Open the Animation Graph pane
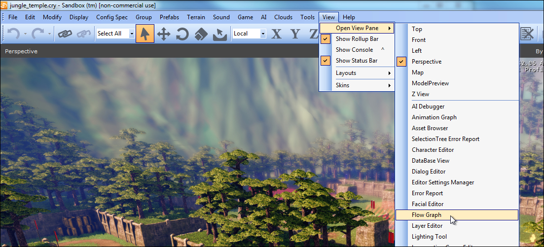Image resolution: width=544 pixels, height=247 pixels. pyautogui.click(x=457, y=117)
